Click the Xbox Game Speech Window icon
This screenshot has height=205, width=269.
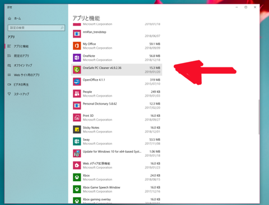point(77,189)
